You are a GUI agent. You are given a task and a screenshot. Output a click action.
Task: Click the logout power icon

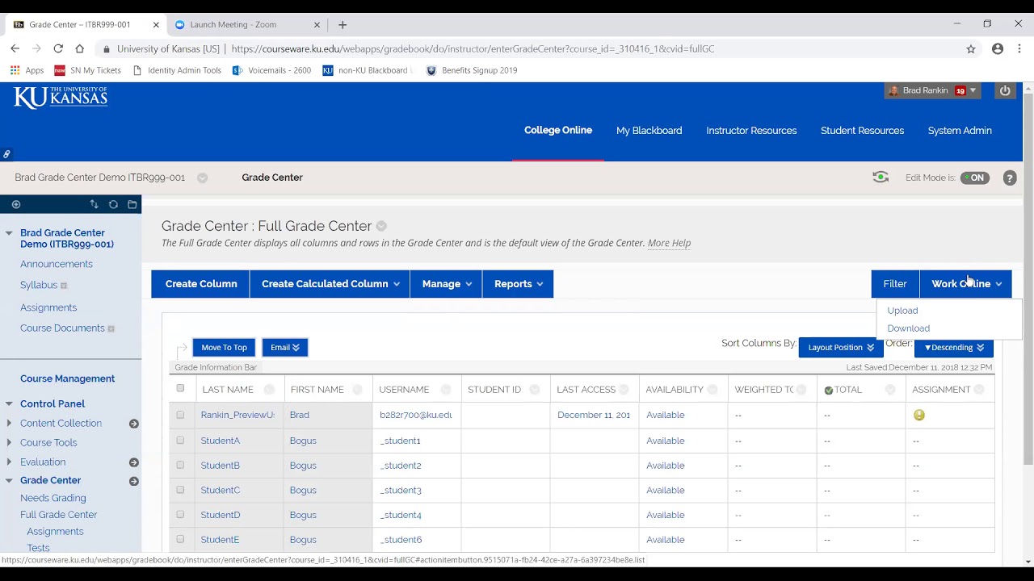click(x=1005, y=90)
